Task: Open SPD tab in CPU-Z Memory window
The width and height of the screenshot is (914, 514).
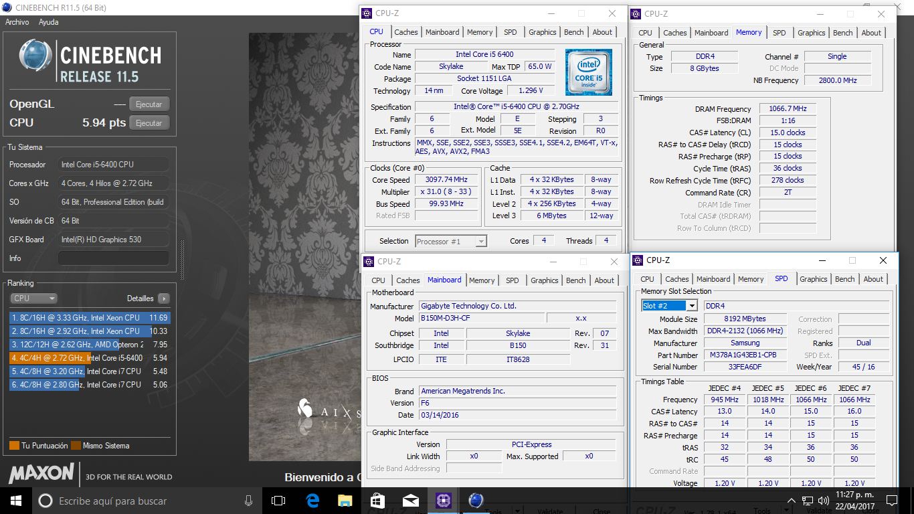Action: coord(780,33)
